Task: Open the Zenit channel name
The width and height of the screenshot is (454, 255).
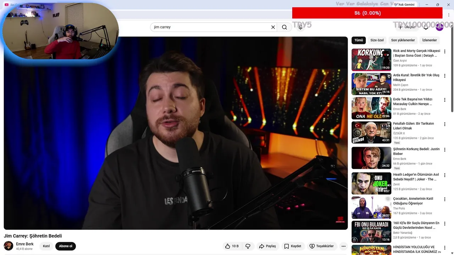Action: click(396, 184)
